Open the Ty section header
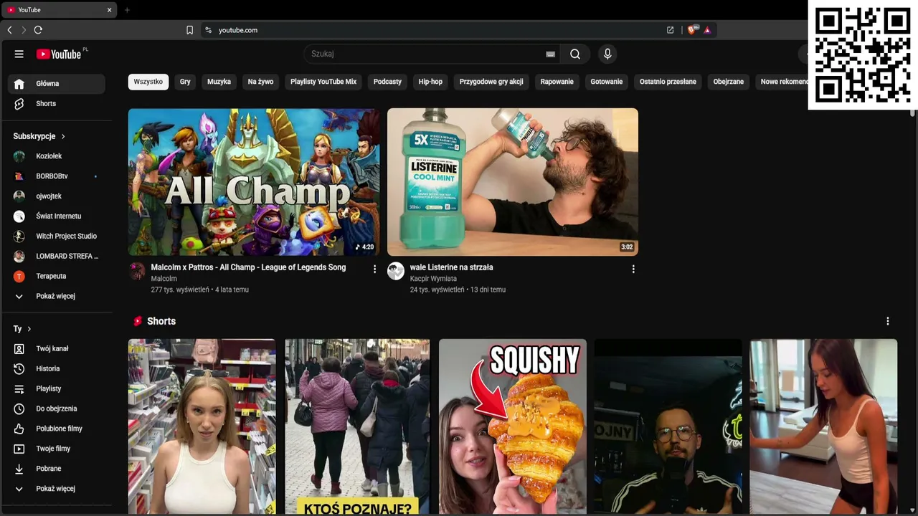 pos(22,329)
